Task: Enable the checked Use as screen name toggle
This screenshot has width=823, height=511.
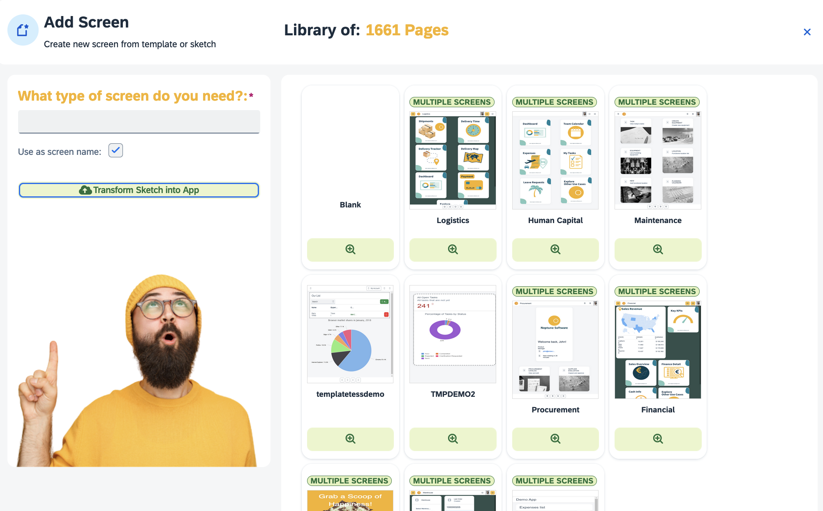Action: (x=116, y=151)
